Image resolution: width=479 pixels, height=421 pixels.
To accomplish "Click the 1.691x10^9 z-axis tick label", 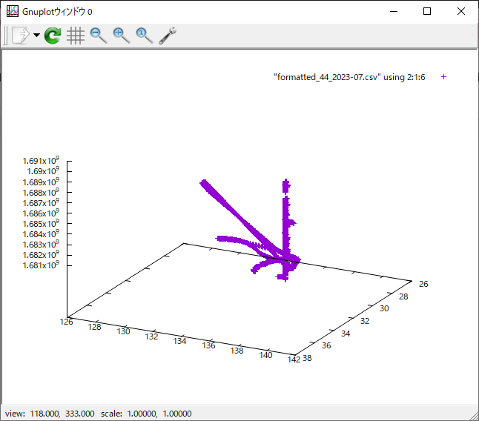I will (x=40, y=160).
